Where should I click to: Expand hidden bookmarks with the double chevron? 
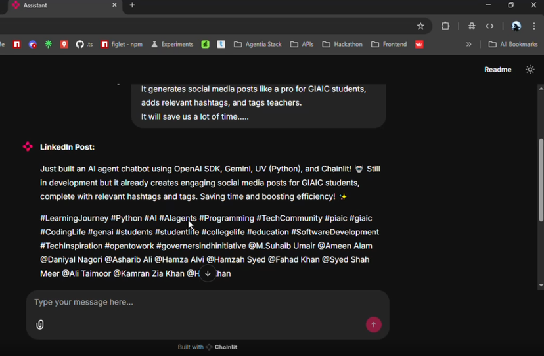pos(468,45)
